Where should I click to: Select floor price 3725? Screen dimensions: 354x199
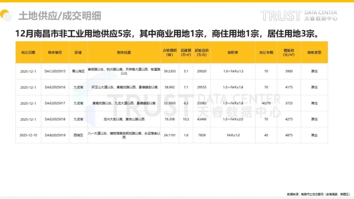[x=289, y=103]
